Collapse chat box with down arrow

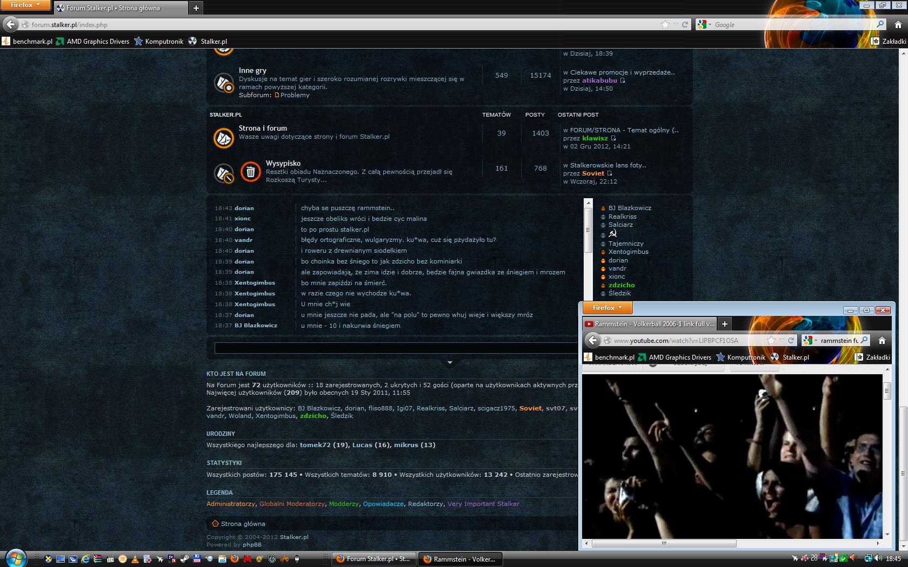(x=450, y=362)
